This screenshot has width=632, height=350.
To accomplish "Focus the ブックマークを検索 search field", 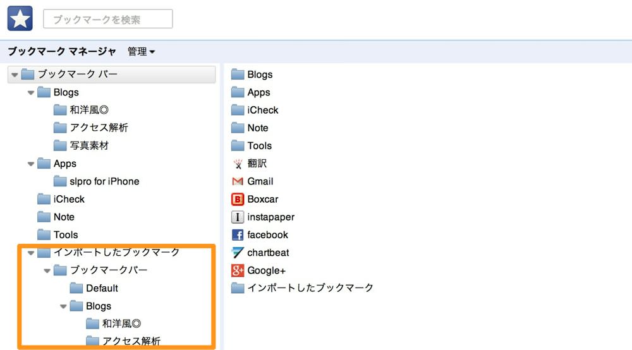I will (107, 19).
